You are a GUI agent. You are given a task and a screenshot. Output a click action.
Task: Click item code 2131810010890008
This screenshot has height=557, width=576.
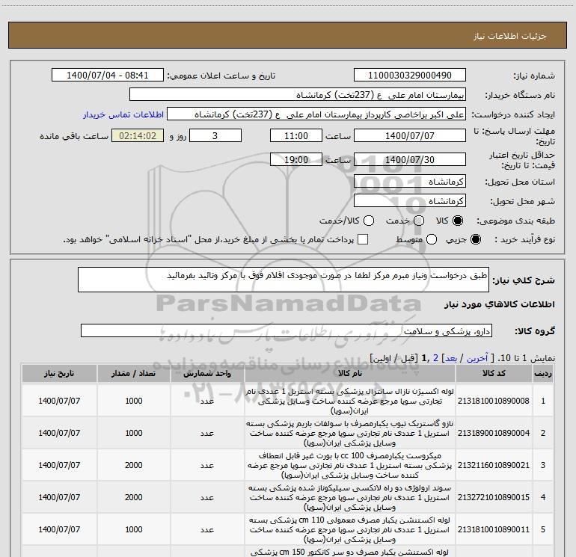494,401
